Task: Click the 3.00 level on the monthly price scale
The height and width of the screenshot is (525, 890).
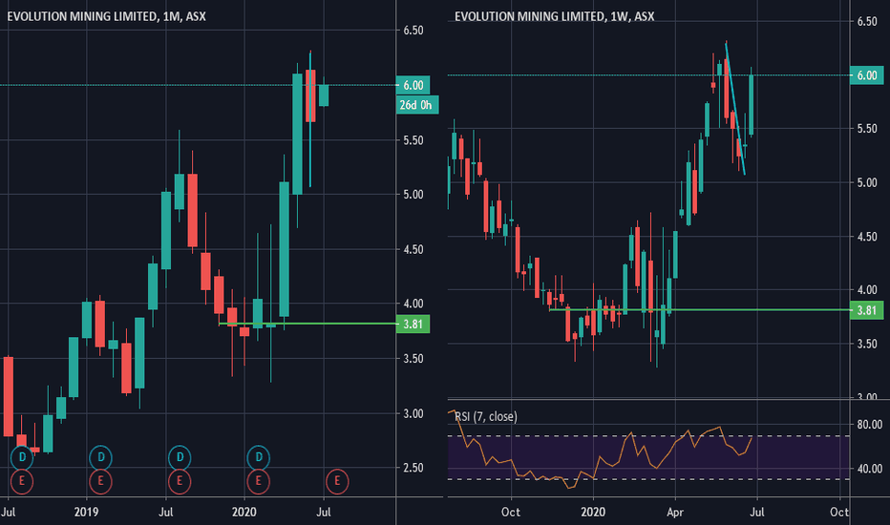Action: [413, 413]
